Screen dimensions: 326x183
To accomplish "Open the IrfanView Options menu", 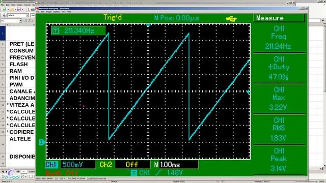I will 57,12.
